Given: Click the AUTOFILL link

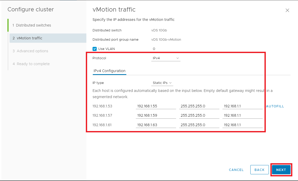Looking at the screenshot, I should click(275, 106).
